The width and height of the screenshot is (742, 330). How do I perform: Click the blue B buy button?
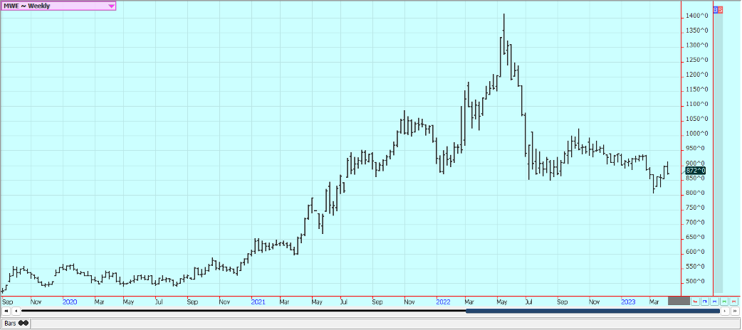coord(716,9)
